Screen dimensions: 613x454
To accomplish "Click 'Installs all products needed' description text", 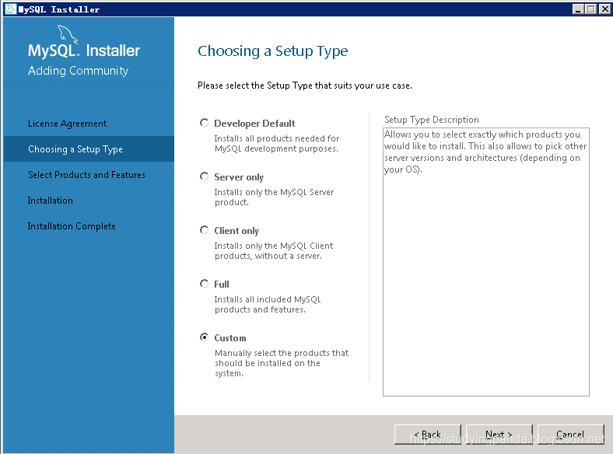I will [x=277, y=143].
